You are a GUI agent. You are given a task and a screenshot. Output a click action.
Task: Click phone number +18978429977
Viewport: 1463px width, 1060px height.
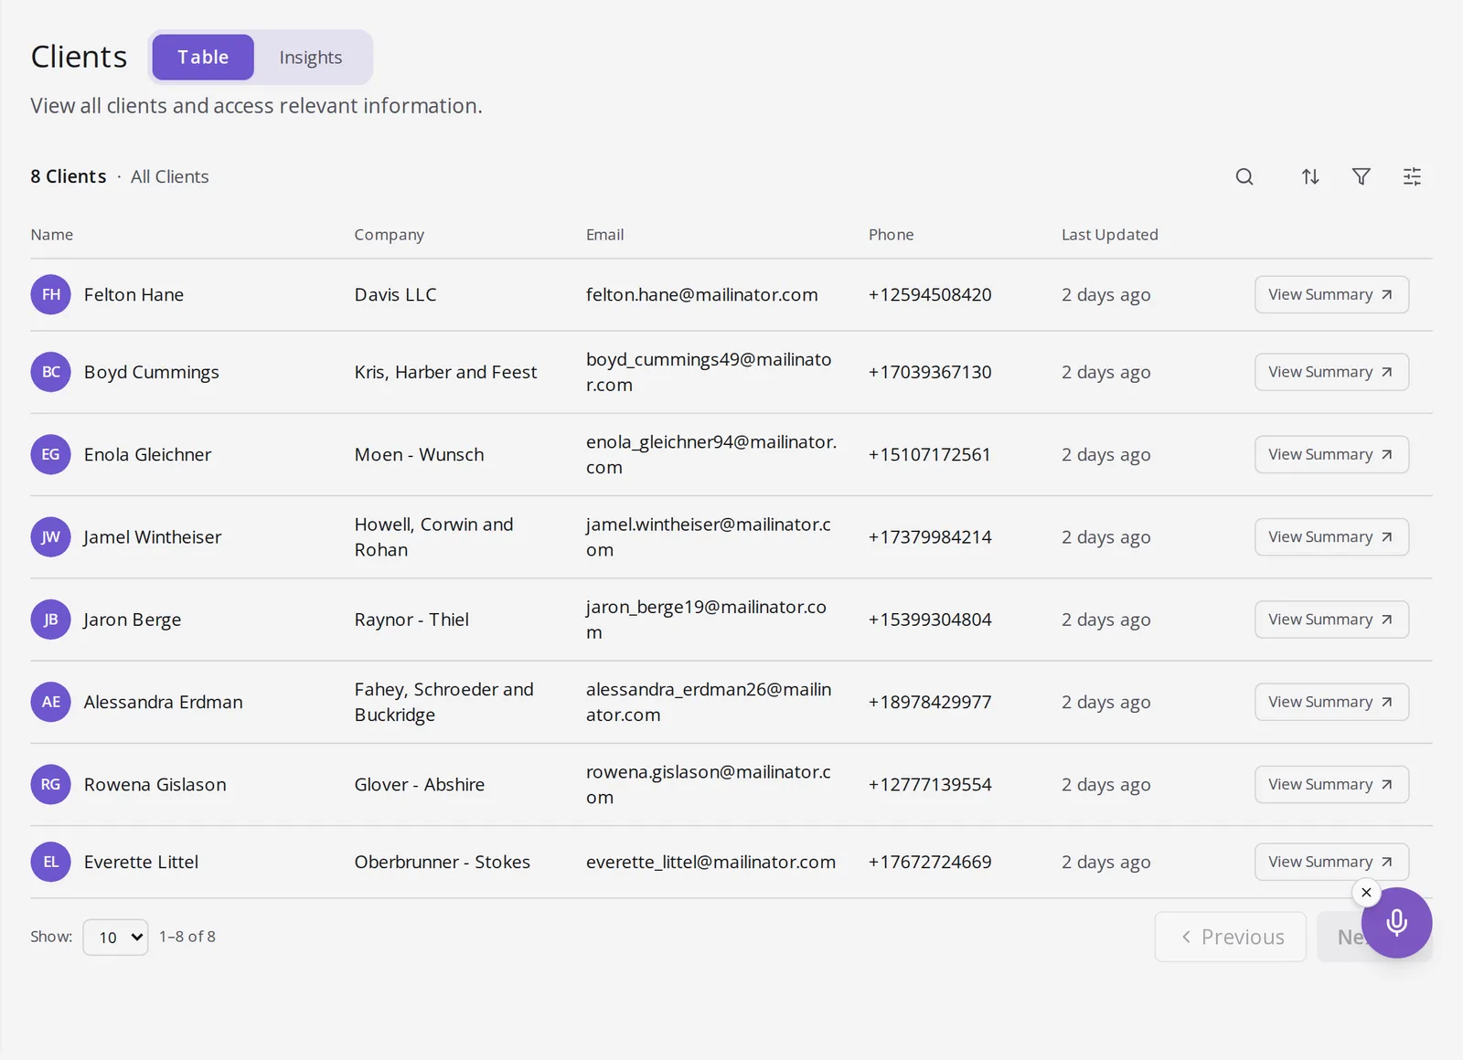tap(930, 702)
